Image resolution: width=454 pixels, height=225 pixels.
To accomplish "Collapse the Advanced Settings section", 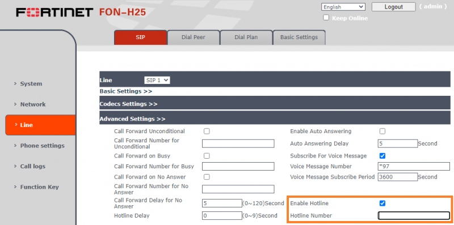I will coord(132,119).
